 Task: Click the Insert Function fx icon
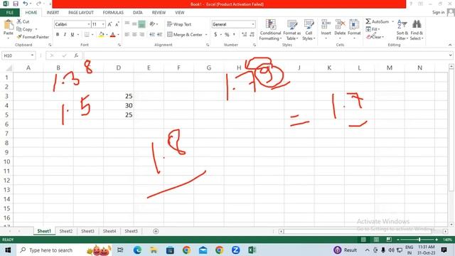[x=76, y=55]
